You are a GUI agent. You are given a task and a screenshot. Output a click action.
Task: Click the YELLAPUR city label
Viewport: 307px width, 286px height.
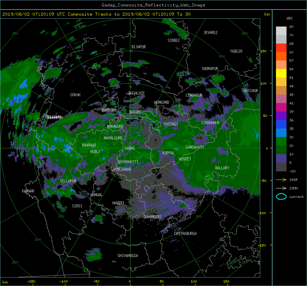[68, 181]
